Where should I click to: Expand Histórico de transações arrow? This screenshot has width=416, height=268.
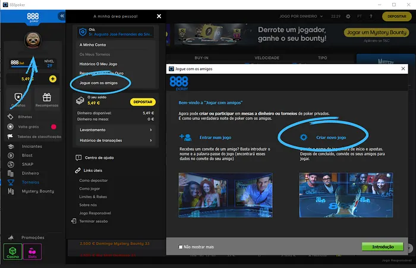coord(151,140)
